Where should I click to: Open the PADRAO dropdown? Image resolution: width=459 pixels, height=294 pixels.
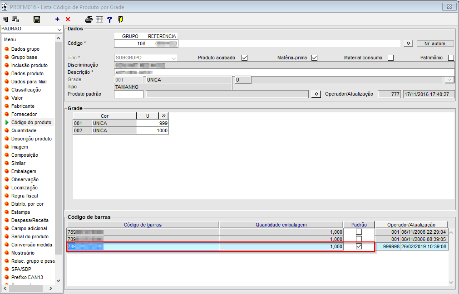pos(59,29)
